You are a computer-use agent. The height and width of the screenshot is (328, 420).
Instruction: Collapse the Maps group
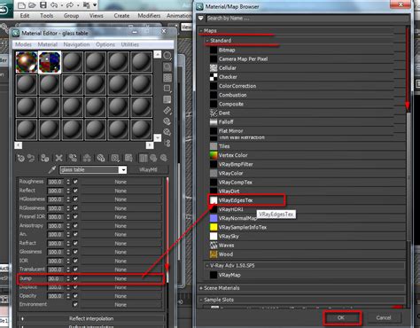click(x=201, y=30)
